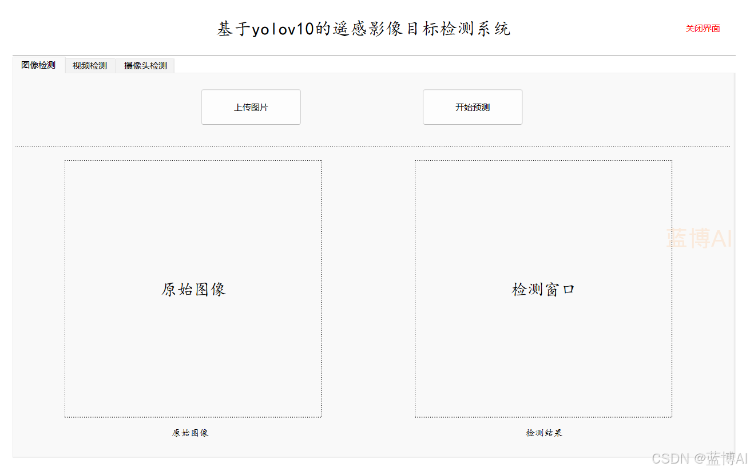Click the 蓝博AI watermark text

coord(700,237)
